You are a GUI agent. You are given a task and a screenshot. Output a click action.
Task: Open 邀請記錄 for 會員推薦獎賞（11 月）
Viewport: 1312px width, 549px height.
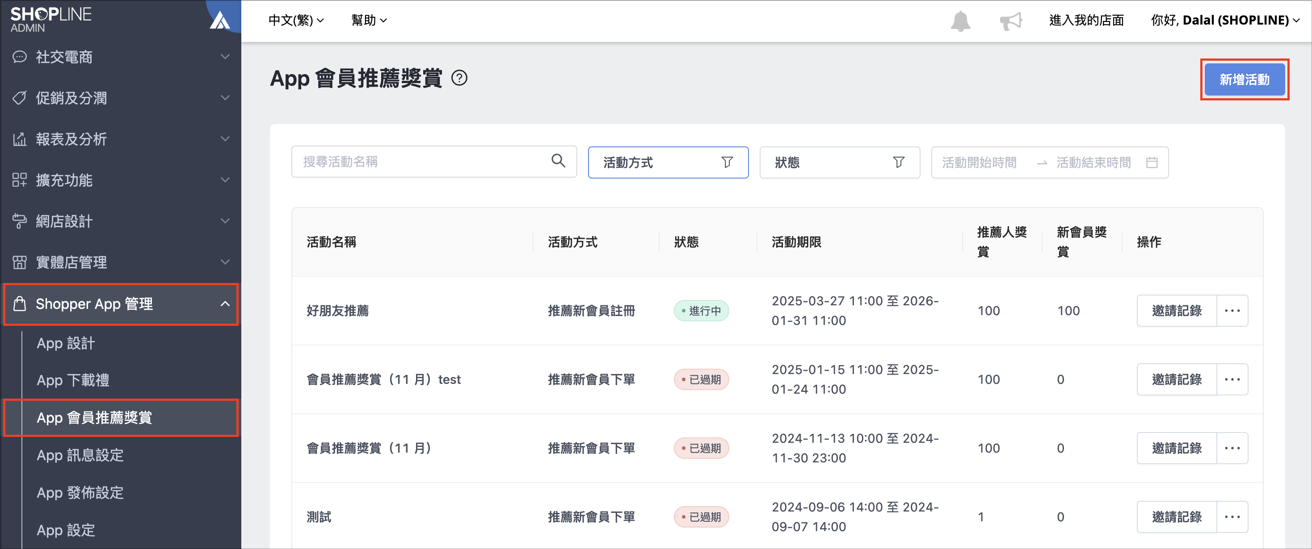(1177, 448)
